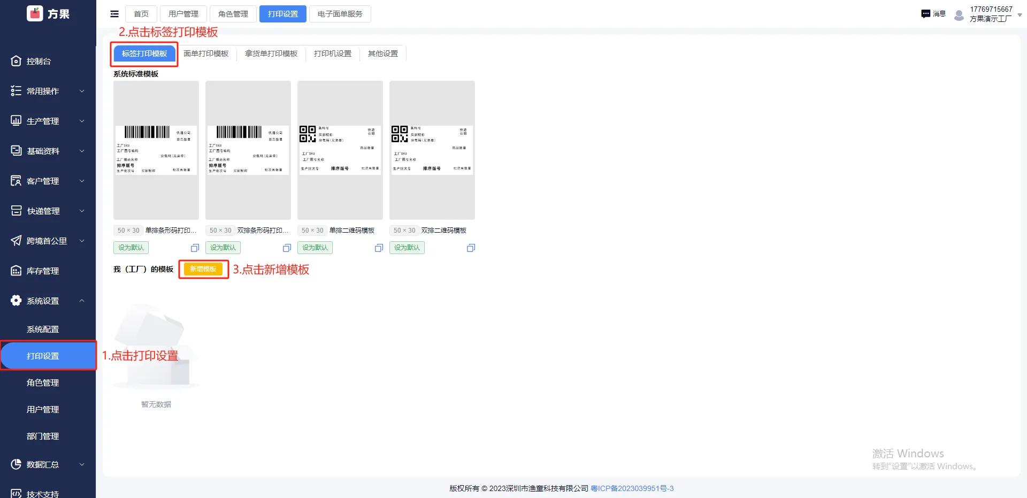Click the copy icon under 单排条形码 template

[195, 248]
